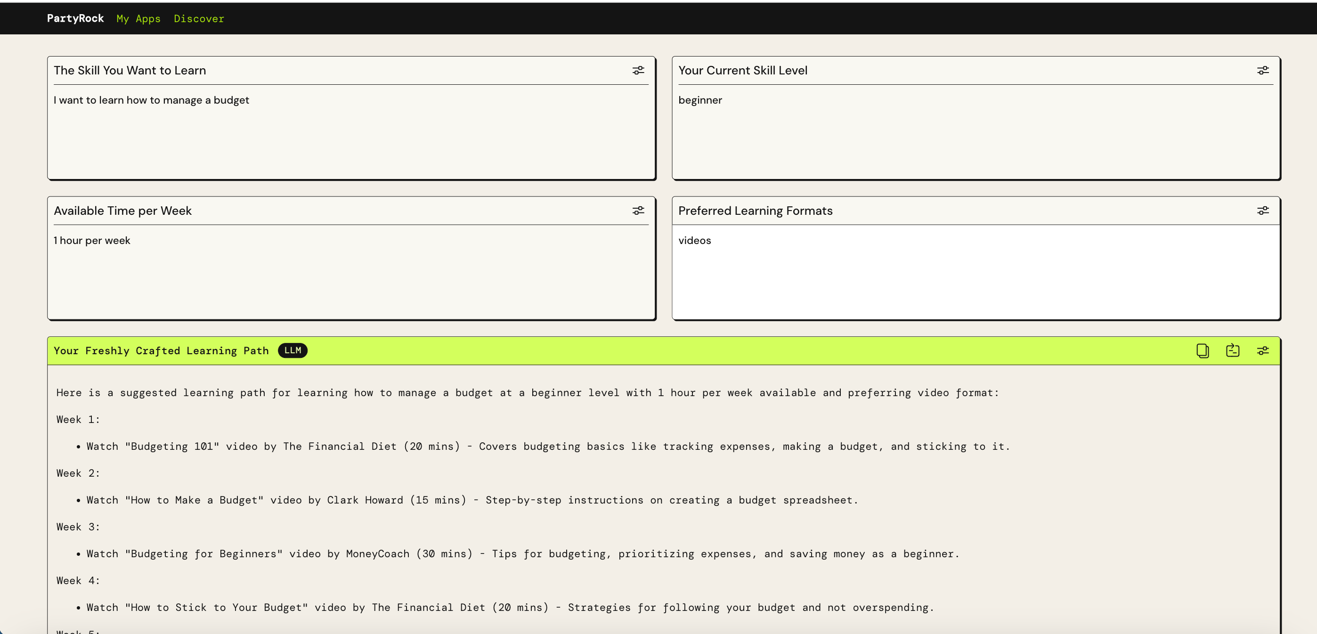Click the skill input containing 'manage a budget'
Screen dimensions: 1317x634
351,132
